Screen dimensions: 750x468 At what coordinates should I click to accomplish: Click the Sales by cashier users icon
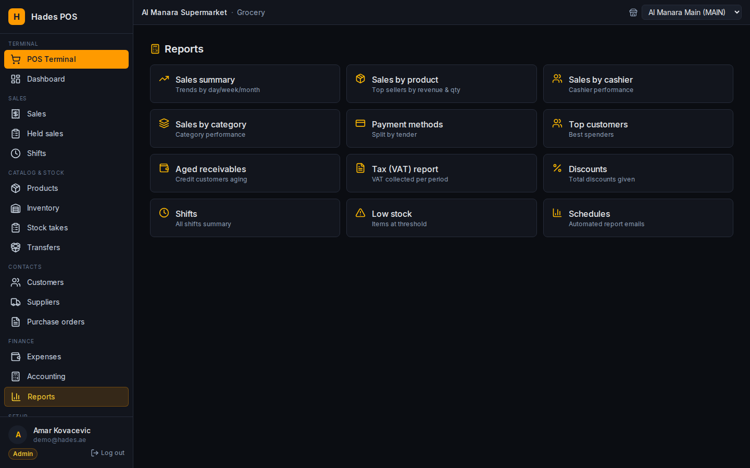click(x=557, y=79)
